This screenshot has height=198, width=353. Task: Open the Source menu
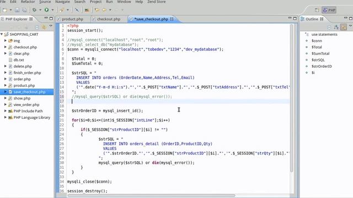pos(45,2)
